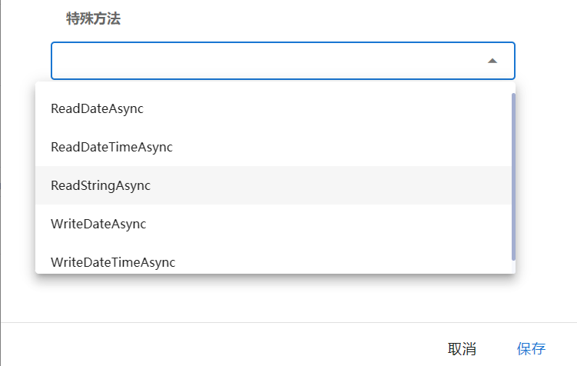This screenshot has width=577, height=366.
Task: Cancel the dialog via 取消
Action: coord(462,348)
